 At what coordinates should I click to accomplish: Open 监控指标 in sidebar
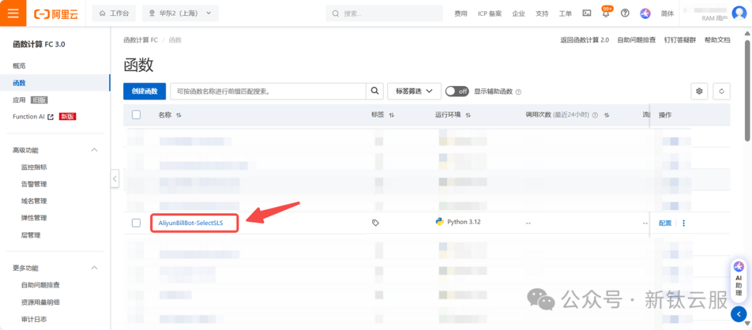34,167
